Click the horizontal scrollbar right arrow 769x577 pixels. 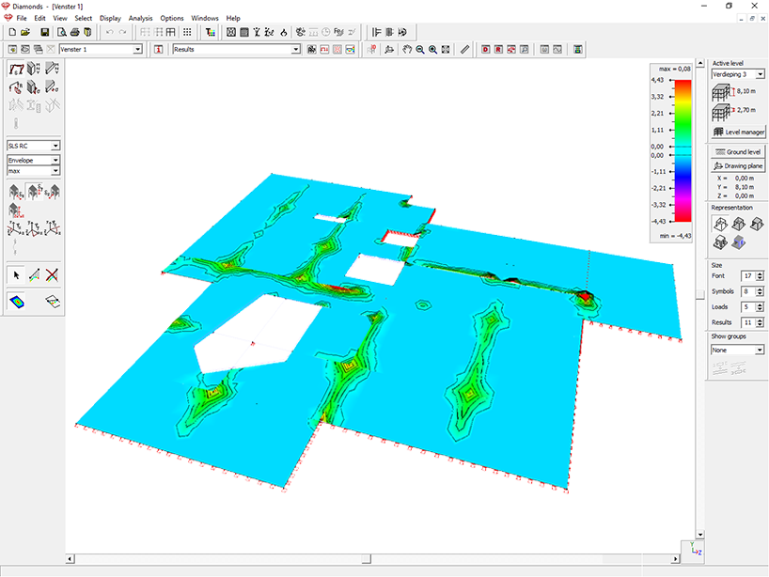[676, 559]
